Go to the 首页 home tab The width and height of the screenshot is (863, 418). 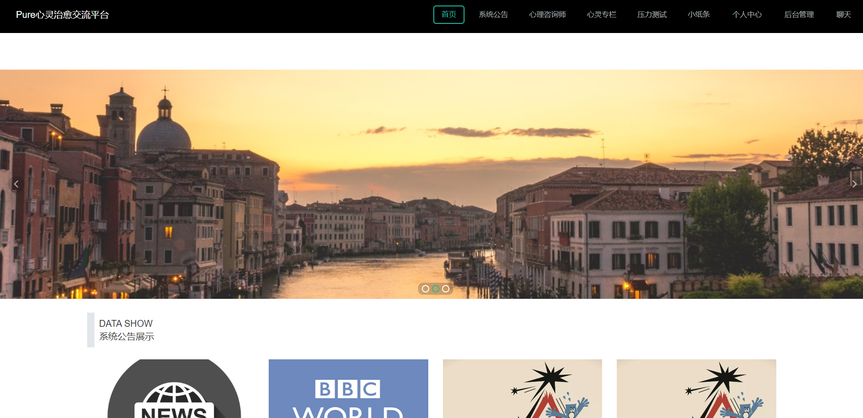click(x=449, y=15)
